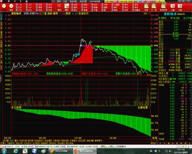The image size is (192, 154).
Task: Click the green back arrow icon
Action: click(4, 6)
